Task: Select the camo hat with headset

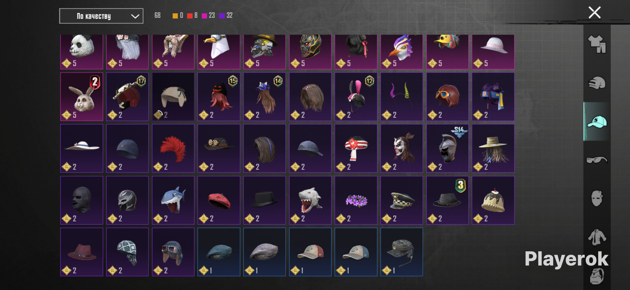Action: tap(402, 252)
